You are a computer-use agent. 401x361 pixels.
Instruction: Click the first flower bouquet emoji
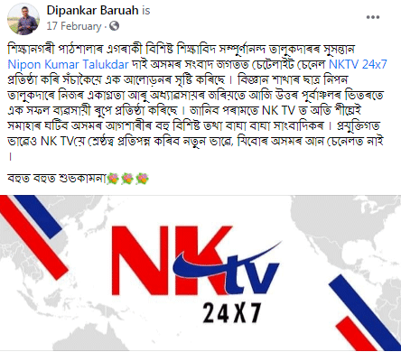(x=113, y=179)
